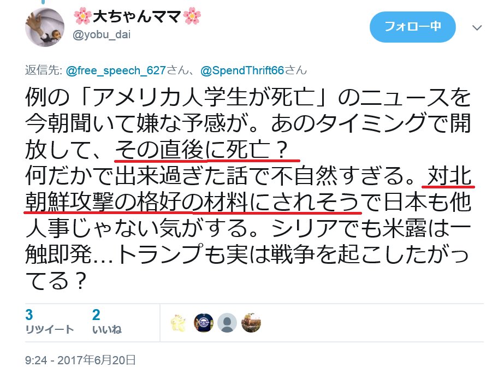Open the author's profile picture
This screenshot has height=373, width=504.
point(45,27)
